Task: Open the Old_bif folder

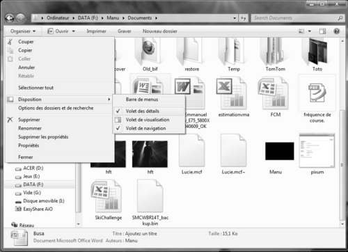Action: point(150,55)
